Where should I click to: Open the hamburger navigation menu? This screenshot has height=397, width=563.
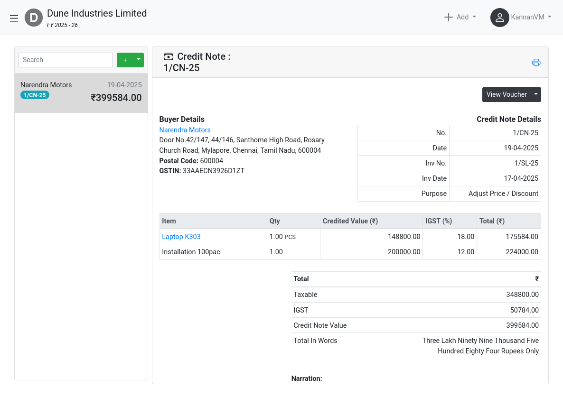click(14, 18)
